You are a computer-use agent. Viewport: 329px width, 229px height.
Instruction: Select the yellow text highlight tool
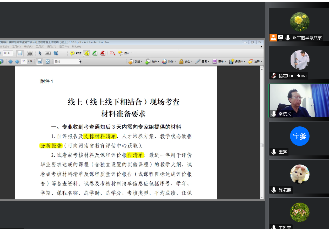click(86, 53)
